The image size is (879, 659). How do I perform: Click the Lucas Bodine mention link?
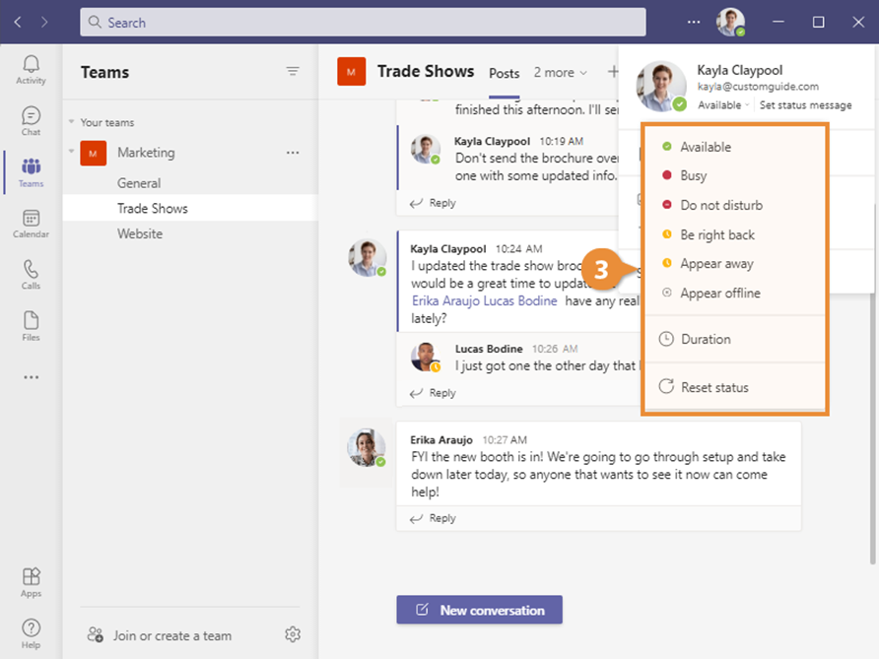(x=520, y=300)
